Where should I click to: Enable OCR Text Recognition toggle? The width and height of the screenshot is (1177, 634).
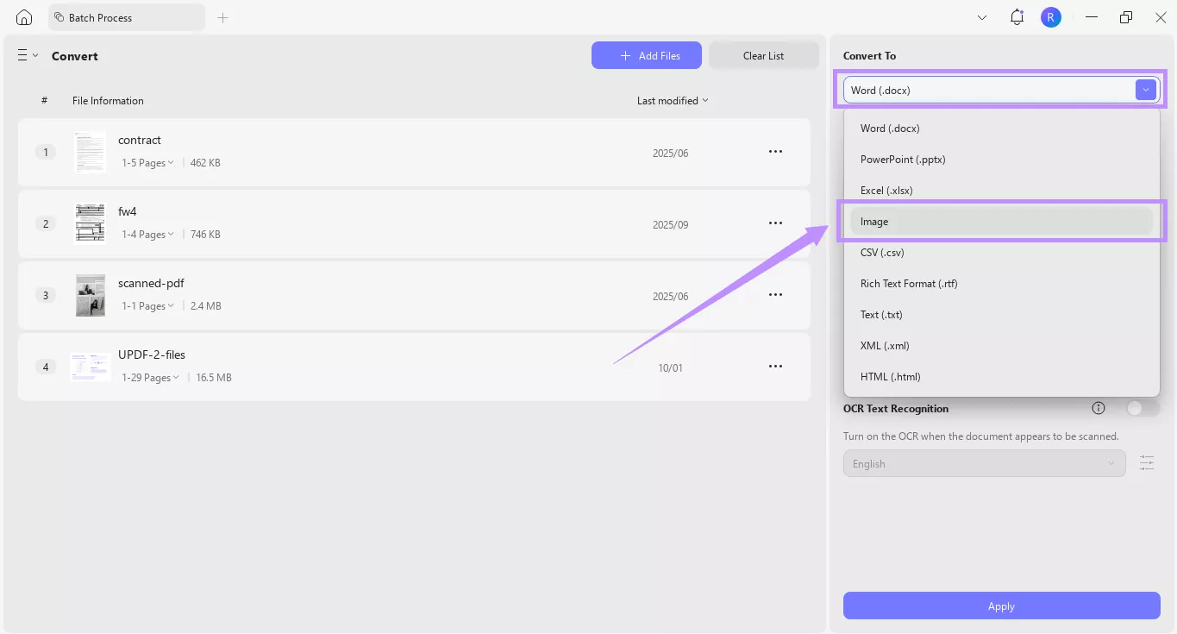(1143, 408)
